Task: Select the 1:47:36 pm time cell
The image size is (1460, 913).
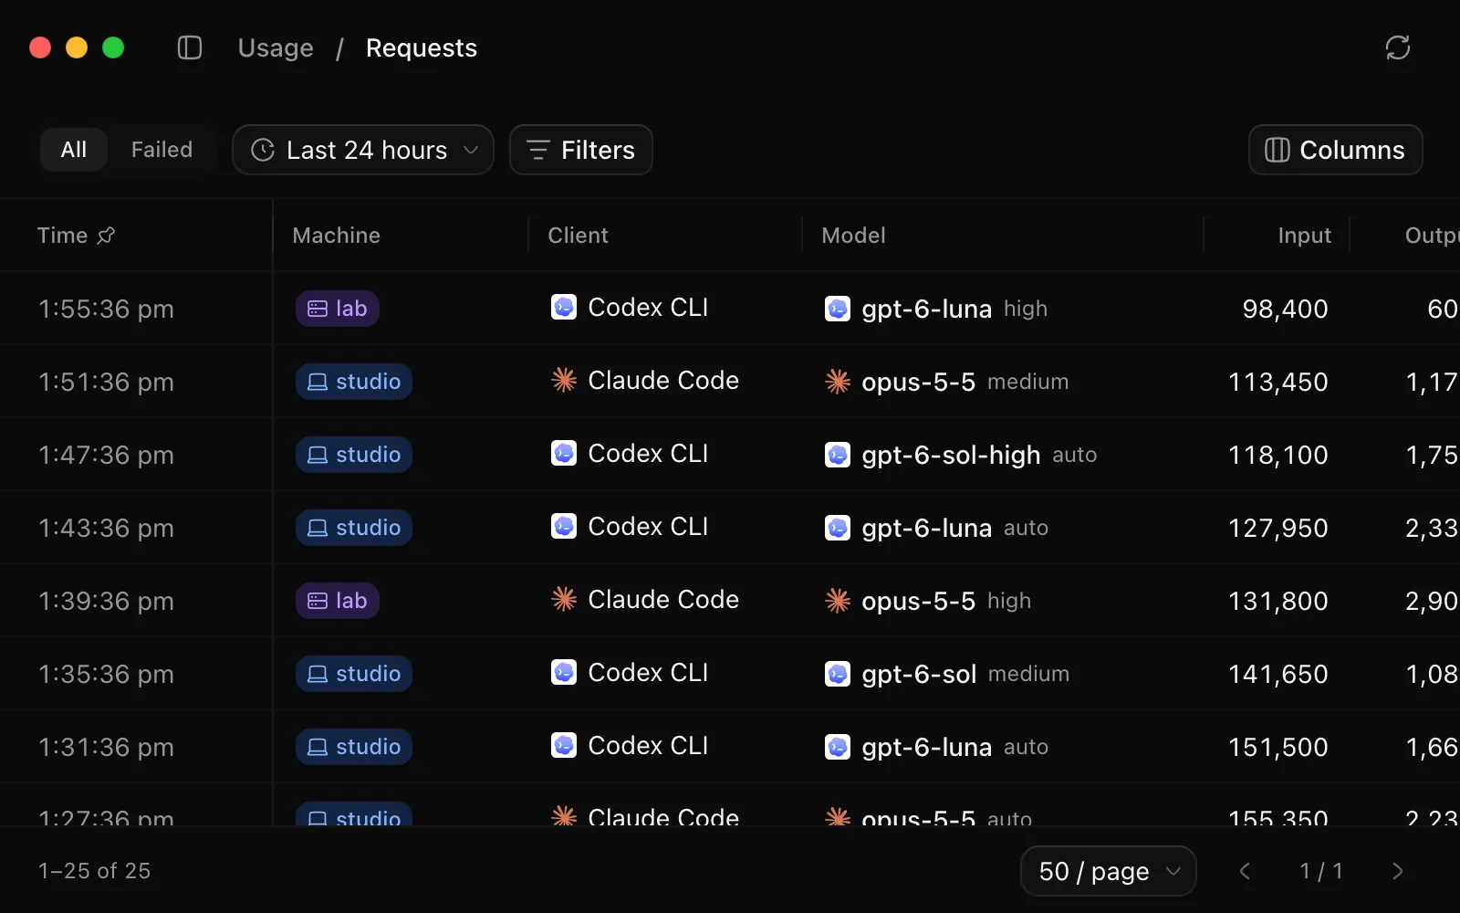Action: click(x=106, y=455)
